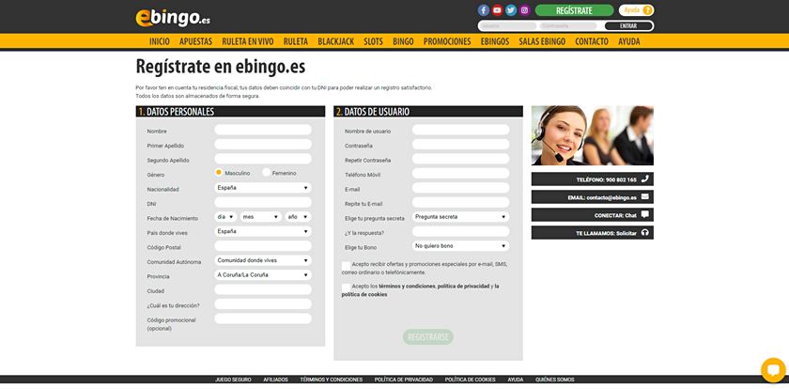
Task: Click the phone handset icon
Action: pos(645,179)
